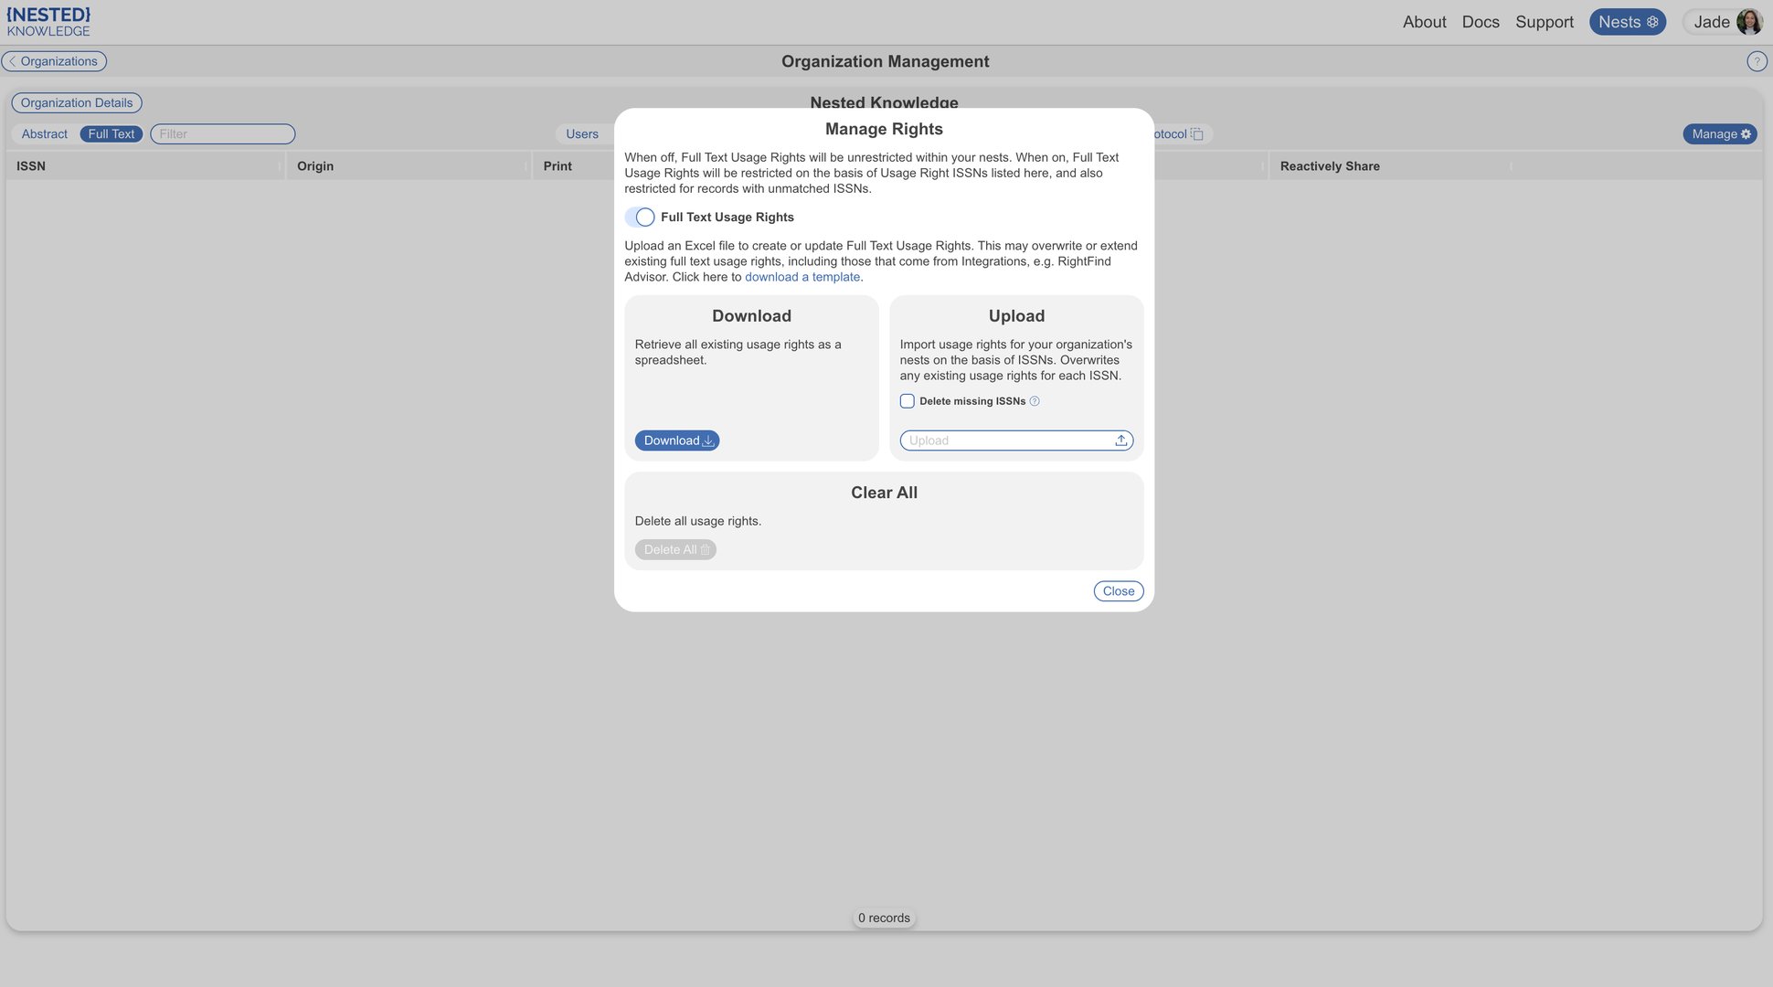The height and width of the screenshot is (987, 1773).
Task: Click the copy icon beside Protocol tab
Action: point(1196,134)
